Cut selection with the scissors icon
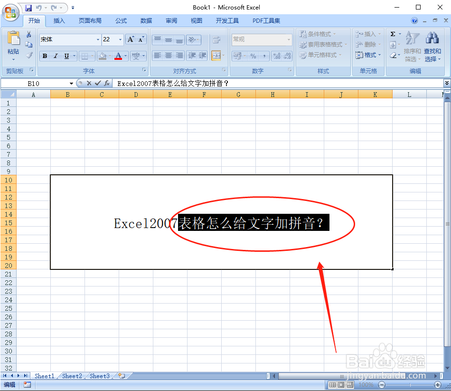This screenshot has height=391, width=451. [x=29, y=35]
